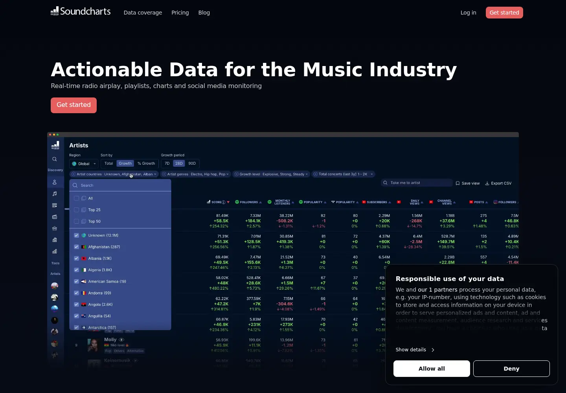The image size is (566, 393).
Task: Uncheck the Albania (1.1K) checkbox
Action: (x=77, y=259)
